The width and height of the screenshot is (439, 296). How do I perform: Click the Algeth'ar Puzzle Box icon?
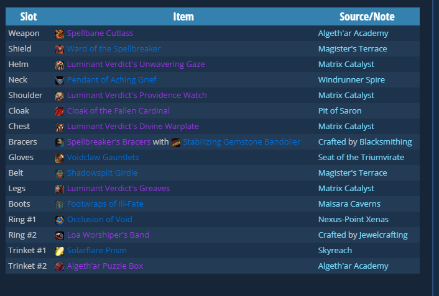(59, 267)
